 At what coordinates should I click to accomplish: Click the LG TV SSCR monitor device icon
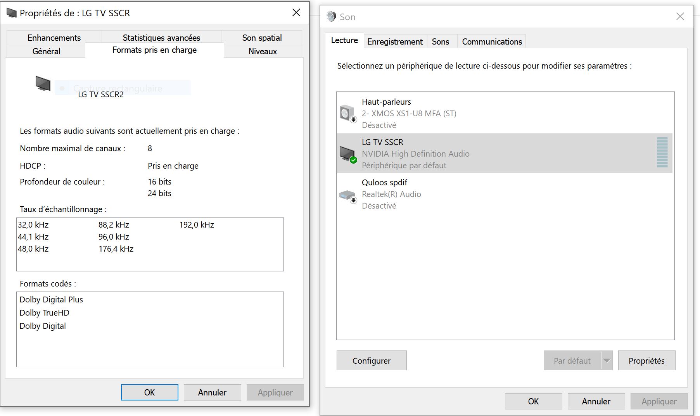coord(348,154)
